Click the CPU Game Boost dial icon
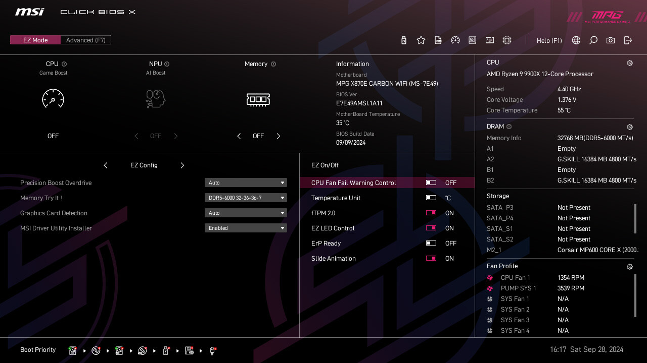Screen dimensions: 647x363 [x=53, y=99]
